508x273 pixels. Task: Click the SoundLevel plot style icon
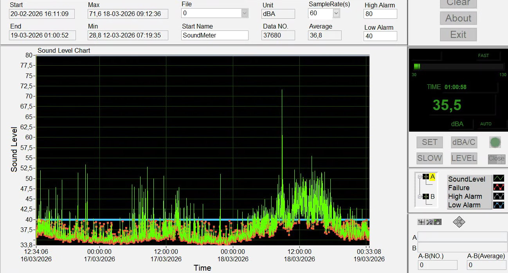(499, 179)
